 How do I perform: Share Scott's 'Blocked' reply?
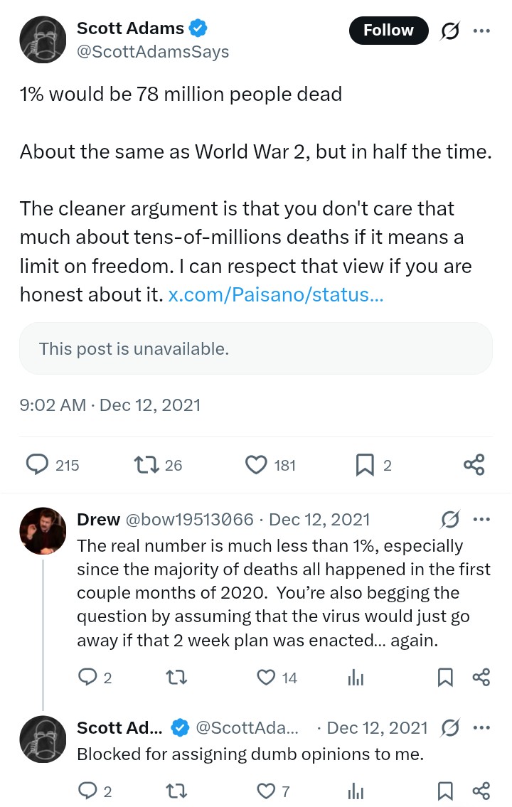coord(481,791)
